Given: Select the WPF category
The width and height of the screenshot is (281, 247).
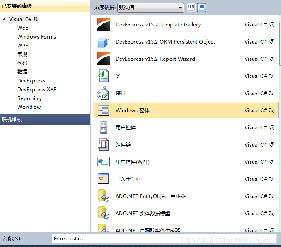Looking at the screenshot, I should [22, 46].
